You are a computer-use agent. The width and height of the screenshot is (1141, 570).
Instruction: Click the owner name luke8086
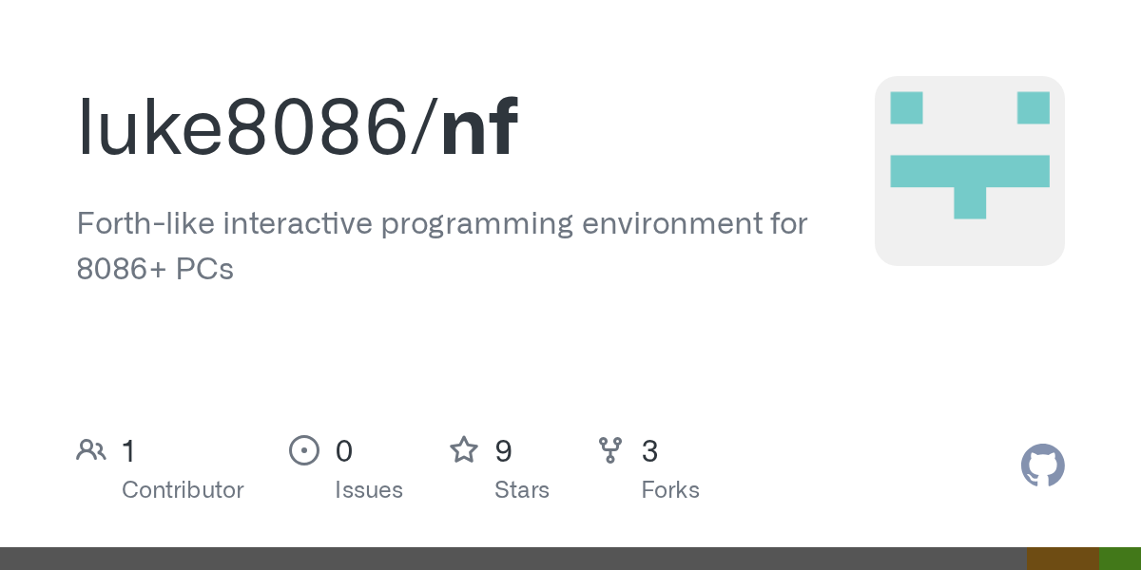[242, 127]
